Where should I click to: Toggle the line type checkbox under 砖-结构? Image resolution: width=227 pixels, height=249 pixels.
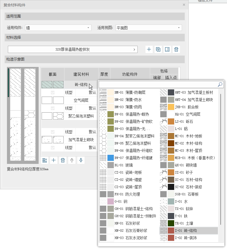tap(53, 92)
